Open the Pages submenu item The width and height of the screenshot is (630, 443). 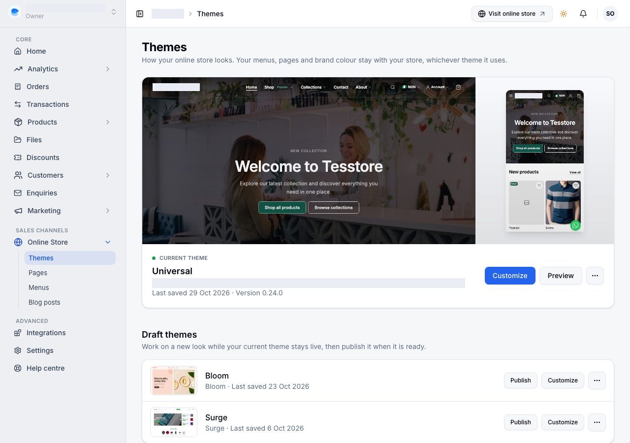coord(70,273)
